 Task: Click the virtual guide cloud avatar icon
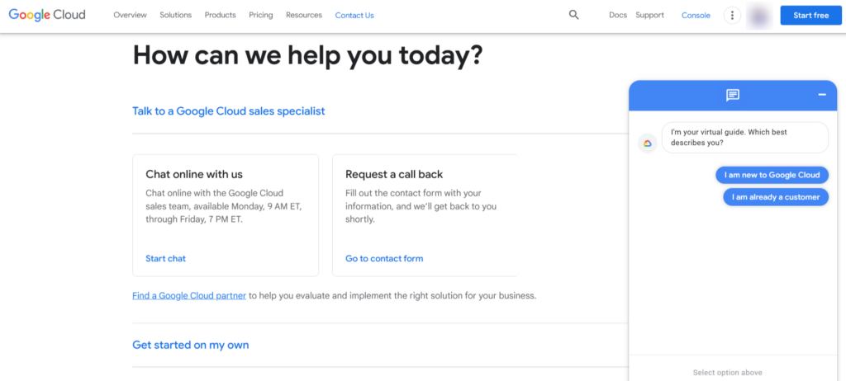coord(648,143)
